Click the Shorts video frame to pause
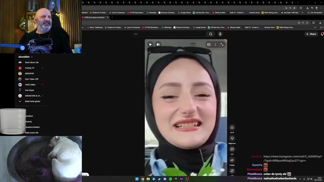This screenshot has height=182, width=324. pyautogui.click(x=186, y=107)
